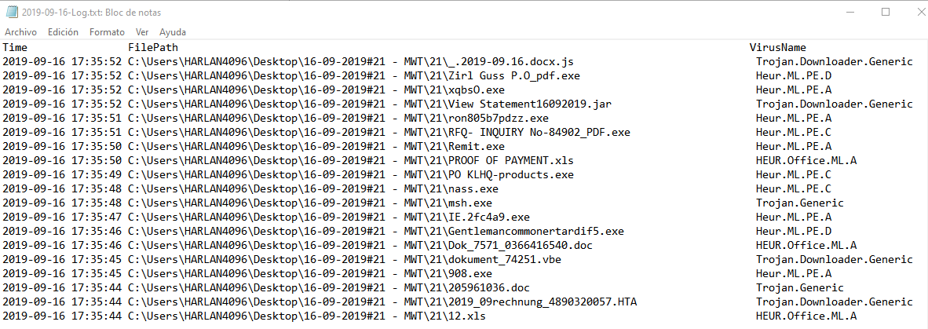Viewport: 928px width, 329px height.
Task: Place the cursor on the 12.xls filename
Action: click(x=466, y=316)
